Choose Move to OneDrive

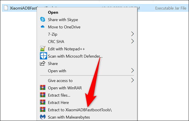click(x=64, y=27)
